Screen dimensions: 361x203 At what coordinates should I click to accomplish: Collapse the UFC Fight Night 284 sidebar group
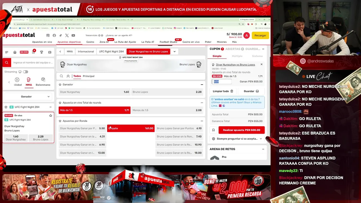50,107
